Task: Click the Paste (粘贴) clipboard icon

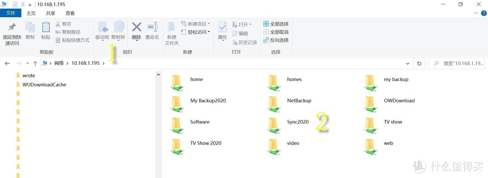Action: 46,27
